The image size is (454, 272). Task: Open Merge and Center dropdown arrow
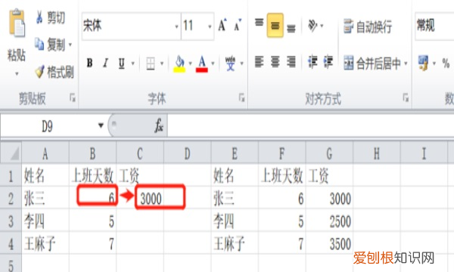pyautogui.click(x=406, y=63)
